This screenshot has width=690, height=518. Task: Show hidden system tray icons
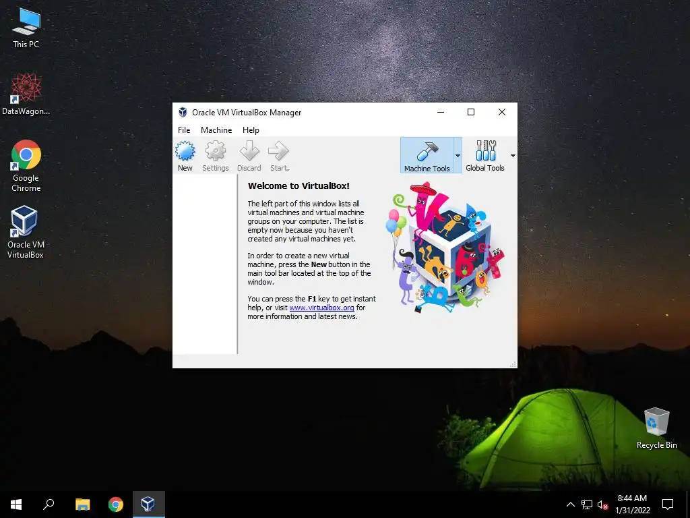(570, 505)
